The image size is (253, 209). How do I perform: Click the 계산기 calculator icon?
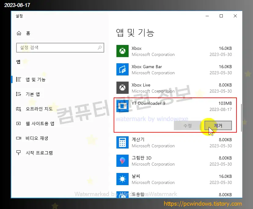123,142
